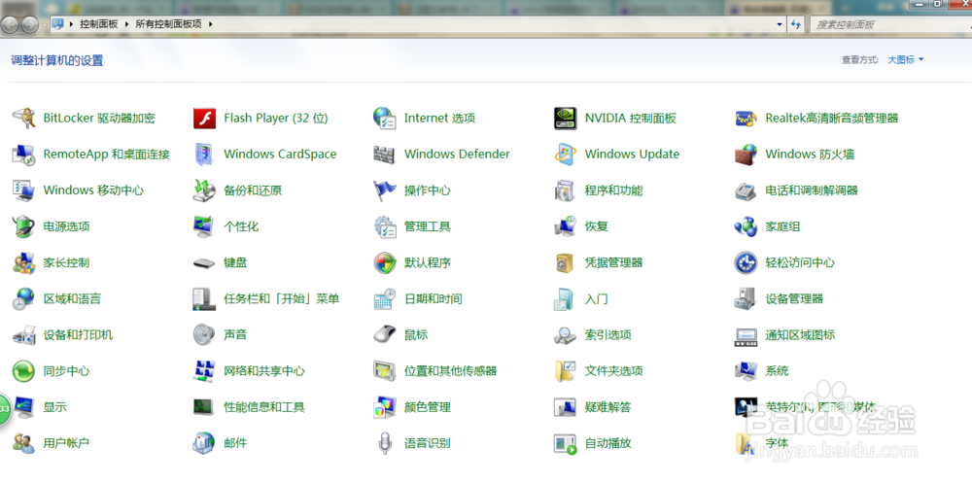Open 性能信息和工具 link
Image resolution: width=972 pixels, height=484 pixels.
(264, 407)
